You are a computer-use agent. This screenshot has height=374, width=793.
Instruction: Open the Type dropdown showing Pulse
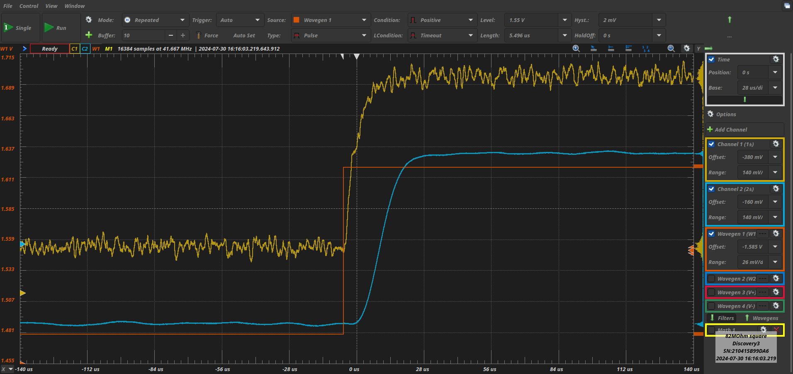(330, 35)
